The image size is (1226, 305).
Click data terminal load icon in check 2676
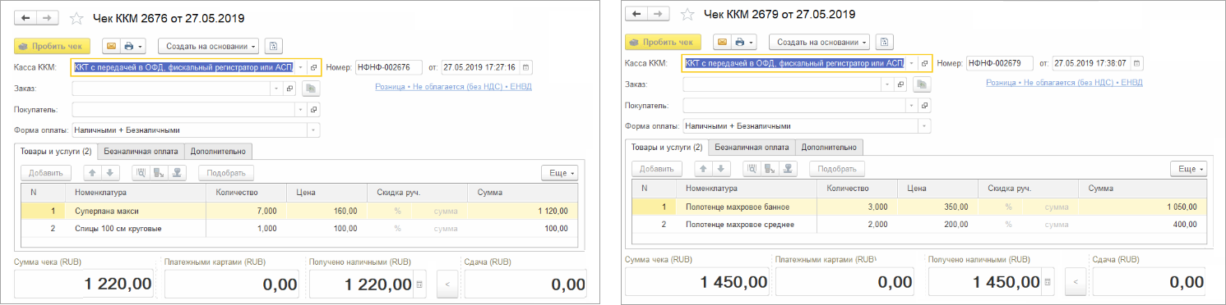159,173
